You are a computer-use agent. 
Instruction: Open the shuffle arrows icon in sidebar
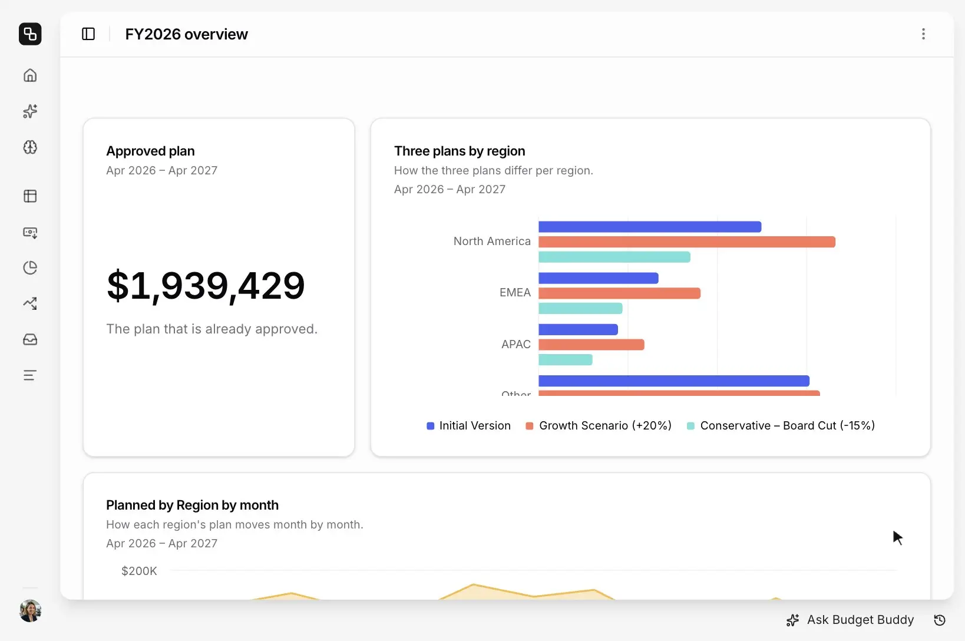(x=30, y=303)
